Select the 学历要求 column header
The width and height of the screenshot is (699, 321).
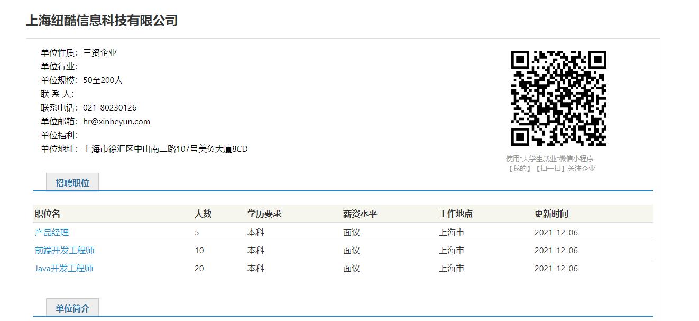pos(264,214)
